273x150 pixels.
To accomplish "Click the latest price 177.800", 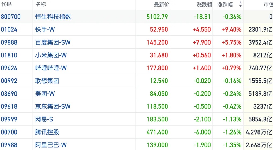I will (157, 68).
